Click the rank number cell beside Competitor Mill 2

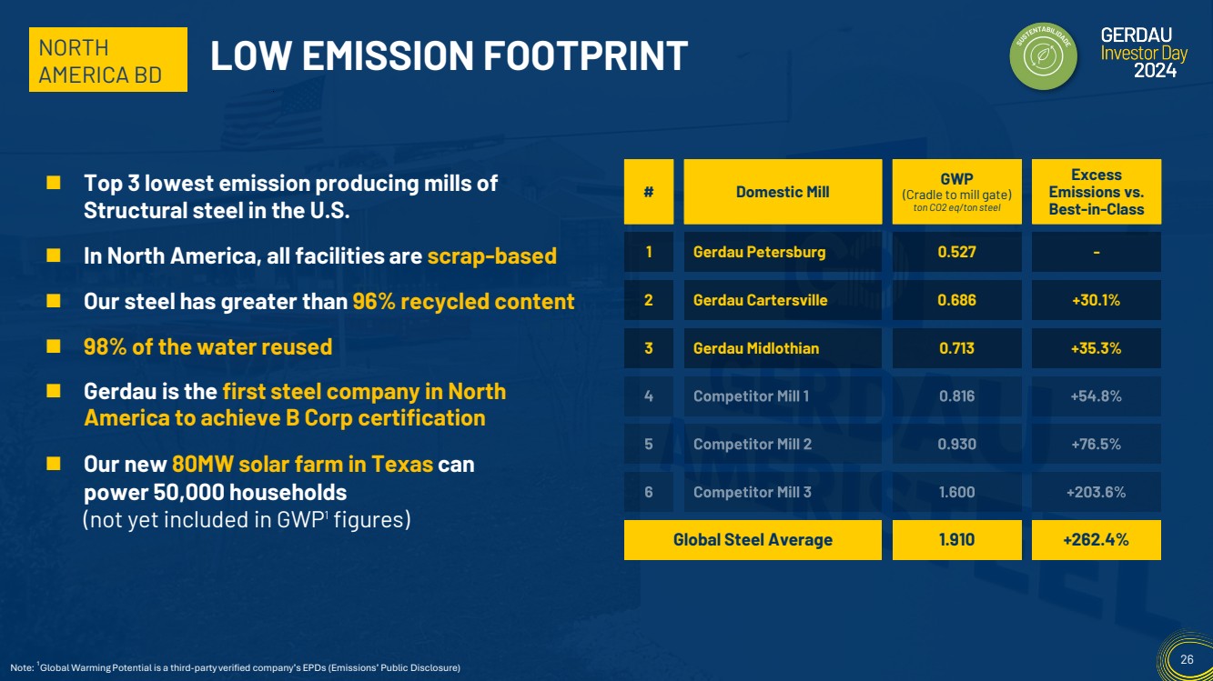(649, 445)
